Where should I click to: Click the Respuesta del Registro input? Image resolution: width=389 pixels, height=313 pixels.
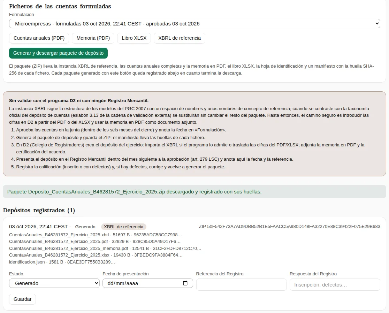pyautogui.click(x=335, y=284)
